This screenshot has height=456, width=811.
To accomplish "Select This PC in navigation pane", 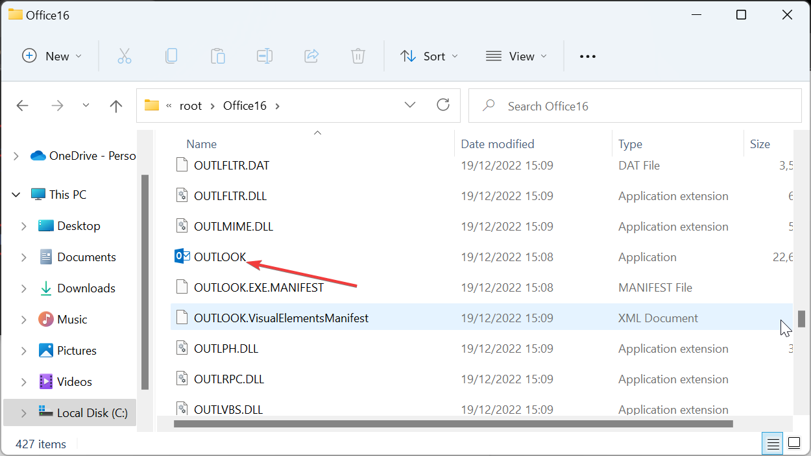I will click(x=68, y=195).
